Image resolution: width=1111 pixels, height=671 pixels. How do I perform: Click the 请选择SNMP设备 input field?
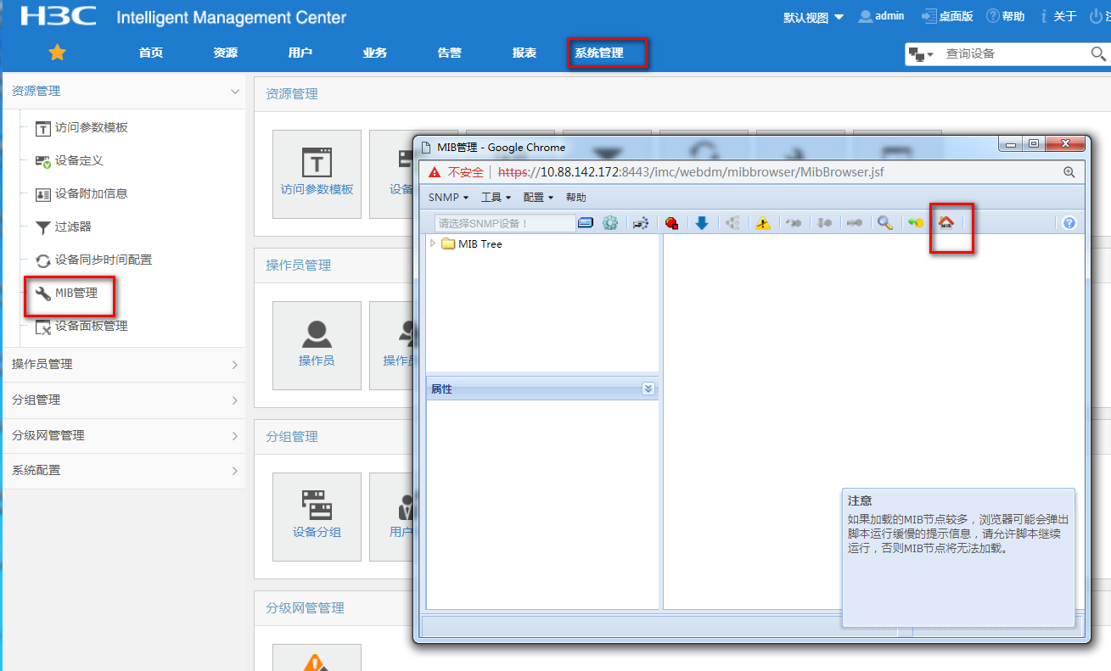tap(505, 223)
